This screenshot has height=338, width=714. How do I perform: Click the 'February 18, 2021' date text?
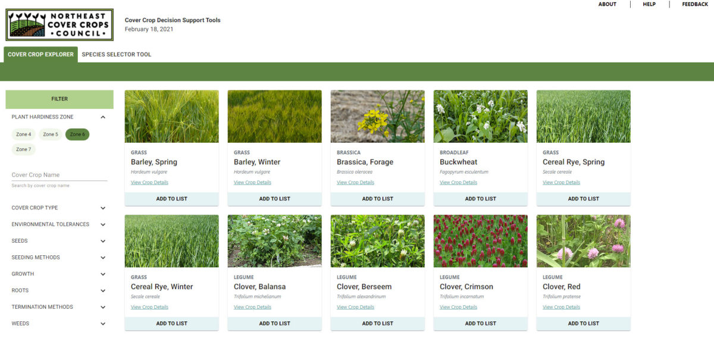(x=149, y=29)
